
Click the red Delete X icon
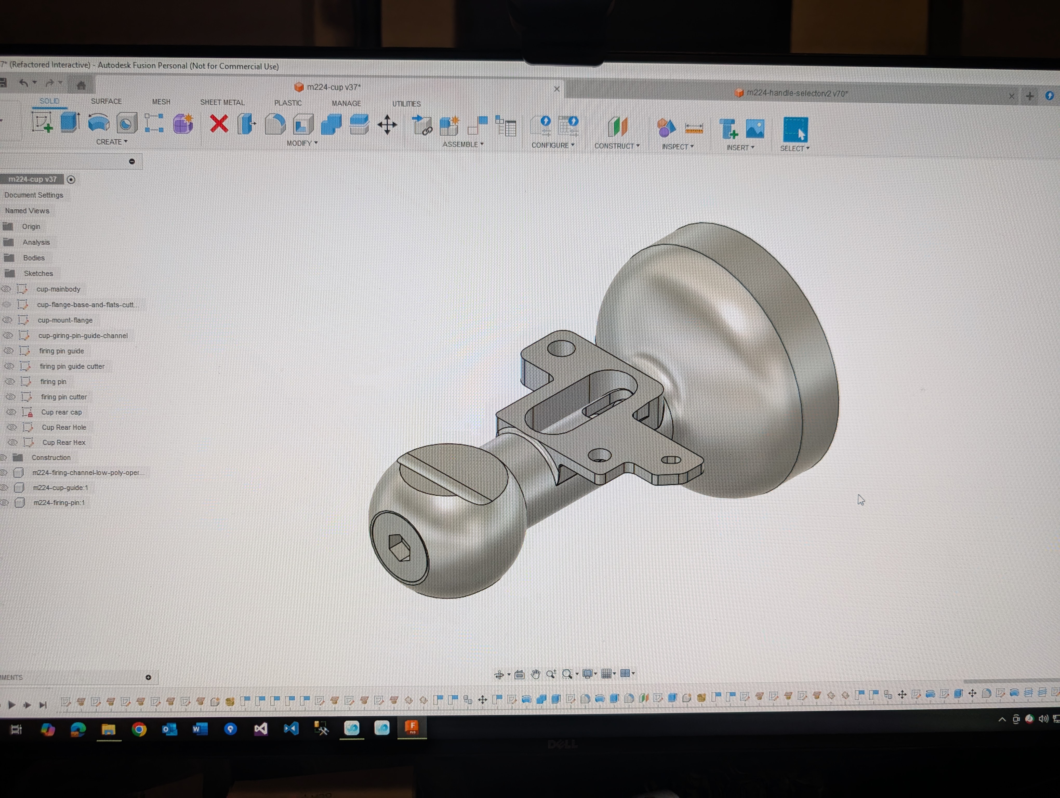click(219, 124)
